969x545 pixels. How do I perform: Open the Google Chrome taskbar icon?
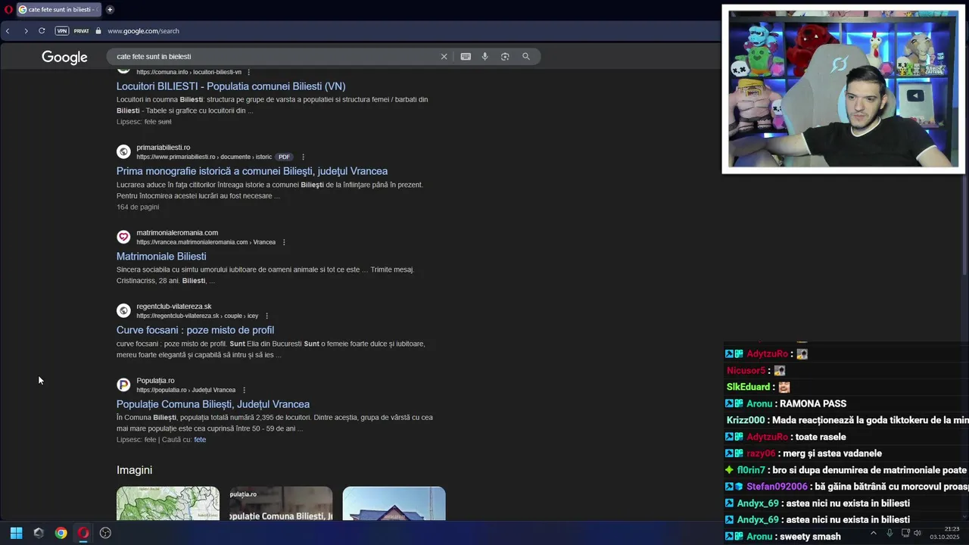coord(61,533)
